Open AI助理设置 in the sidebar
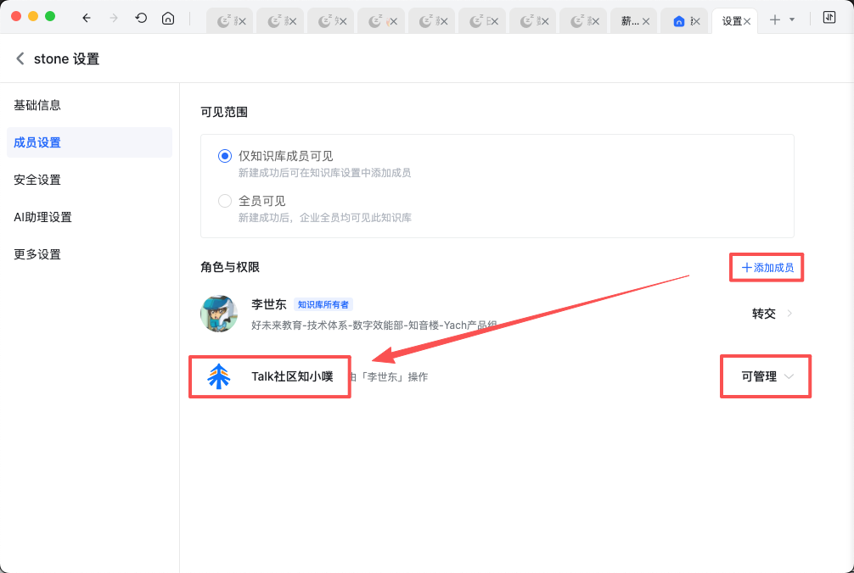 tap(43, 217)
